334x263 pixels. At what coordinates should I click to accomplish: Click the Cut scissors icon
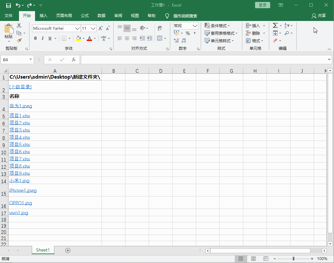click(x=19, y=26)
